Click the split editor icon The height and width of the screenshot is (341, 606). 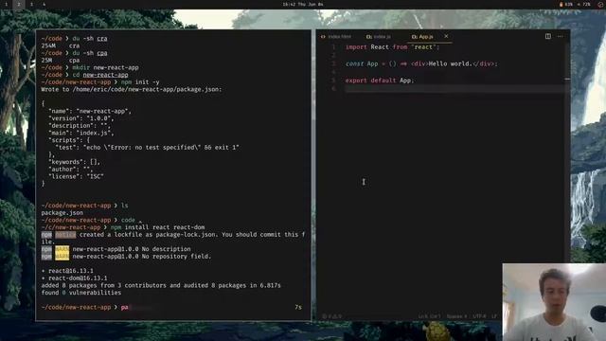click(548, 36)
